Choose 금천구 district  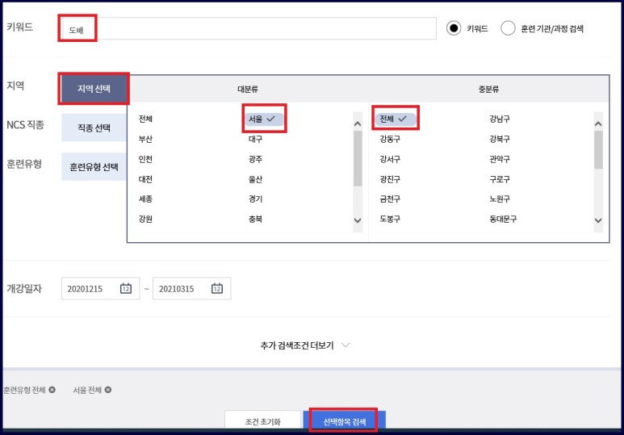pyautogui.click(x=390, y=199)
